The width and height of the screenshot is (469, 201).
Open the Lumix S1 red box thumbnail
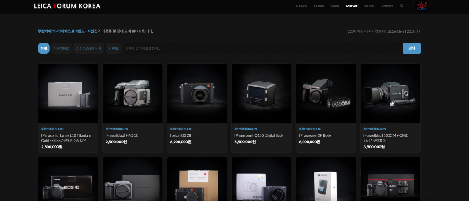coord(390,179)
